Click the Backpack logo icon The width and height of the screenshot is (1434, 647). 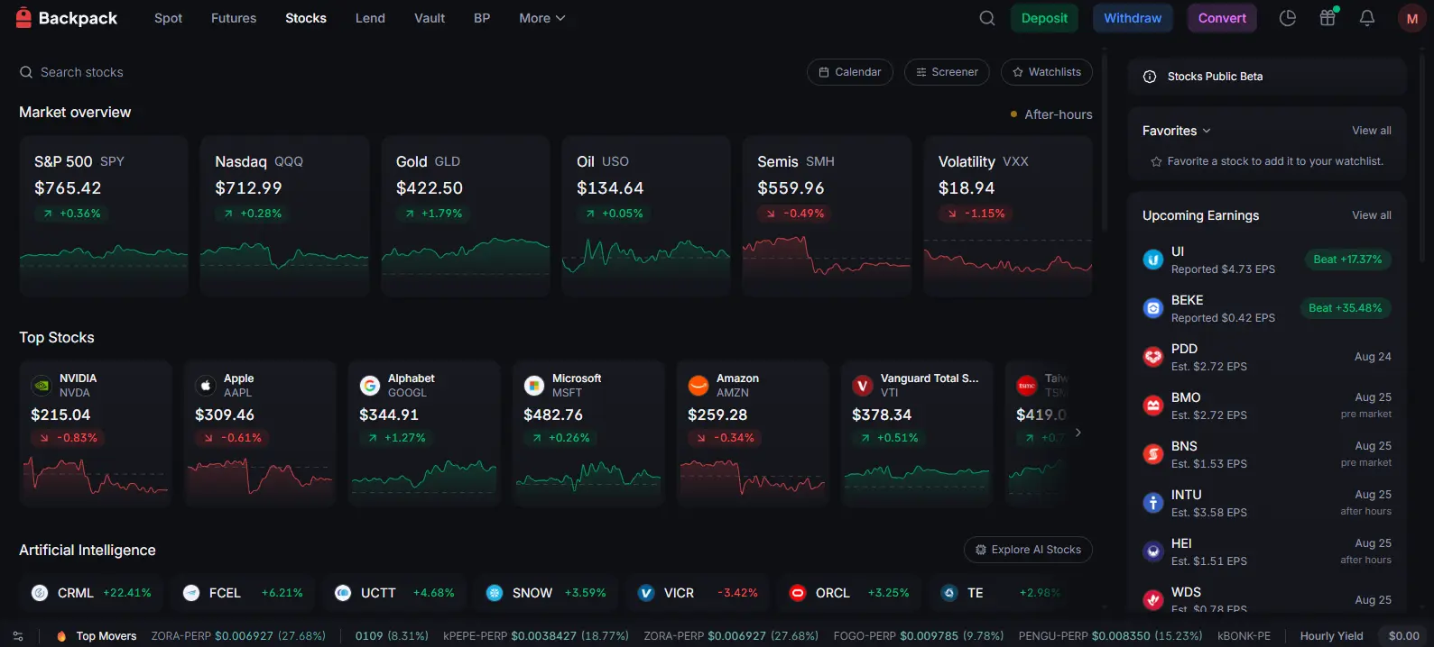tap(23, 18)
